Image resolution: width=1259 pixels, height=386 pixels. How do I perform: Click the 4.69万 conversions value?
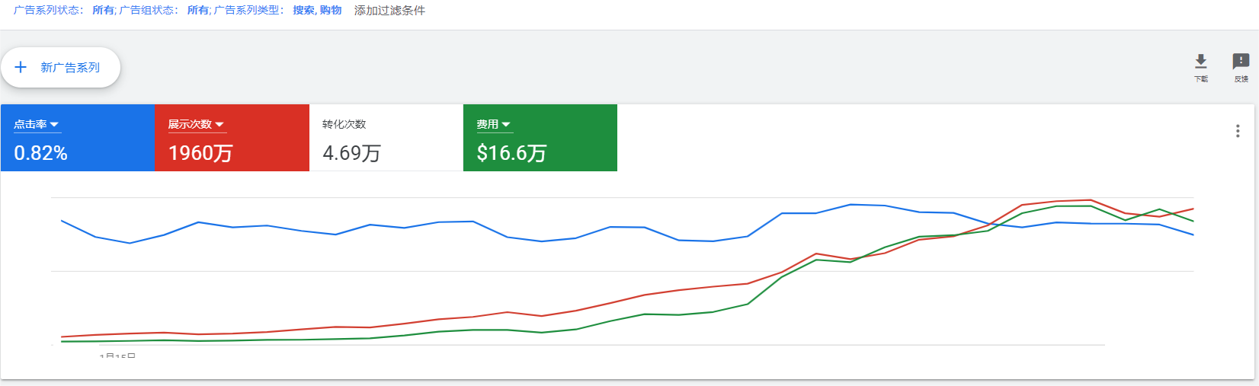click(x=351, y=153)
